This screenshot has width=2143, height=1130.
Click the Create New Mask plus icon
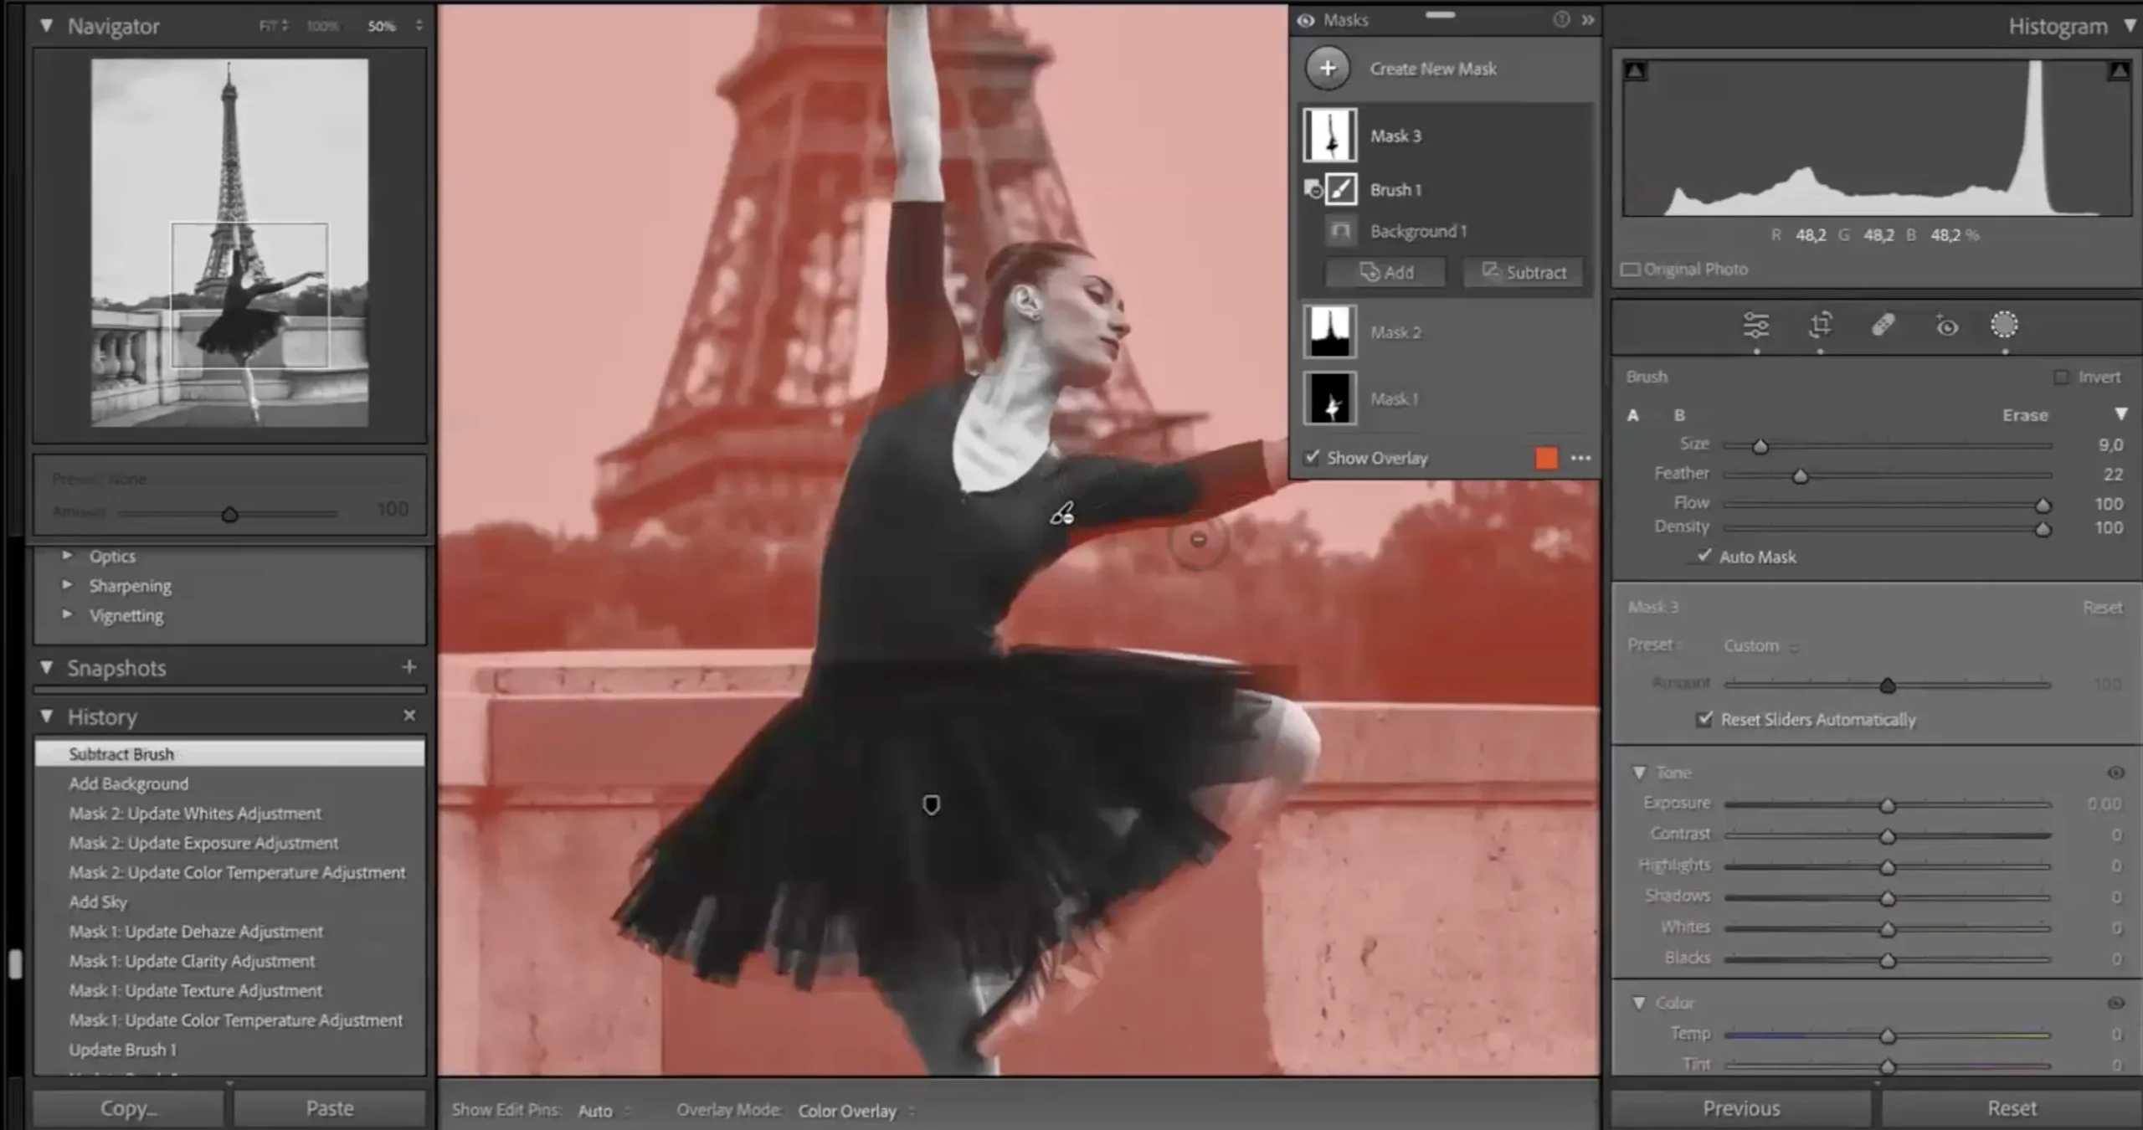coord(1328,68)
